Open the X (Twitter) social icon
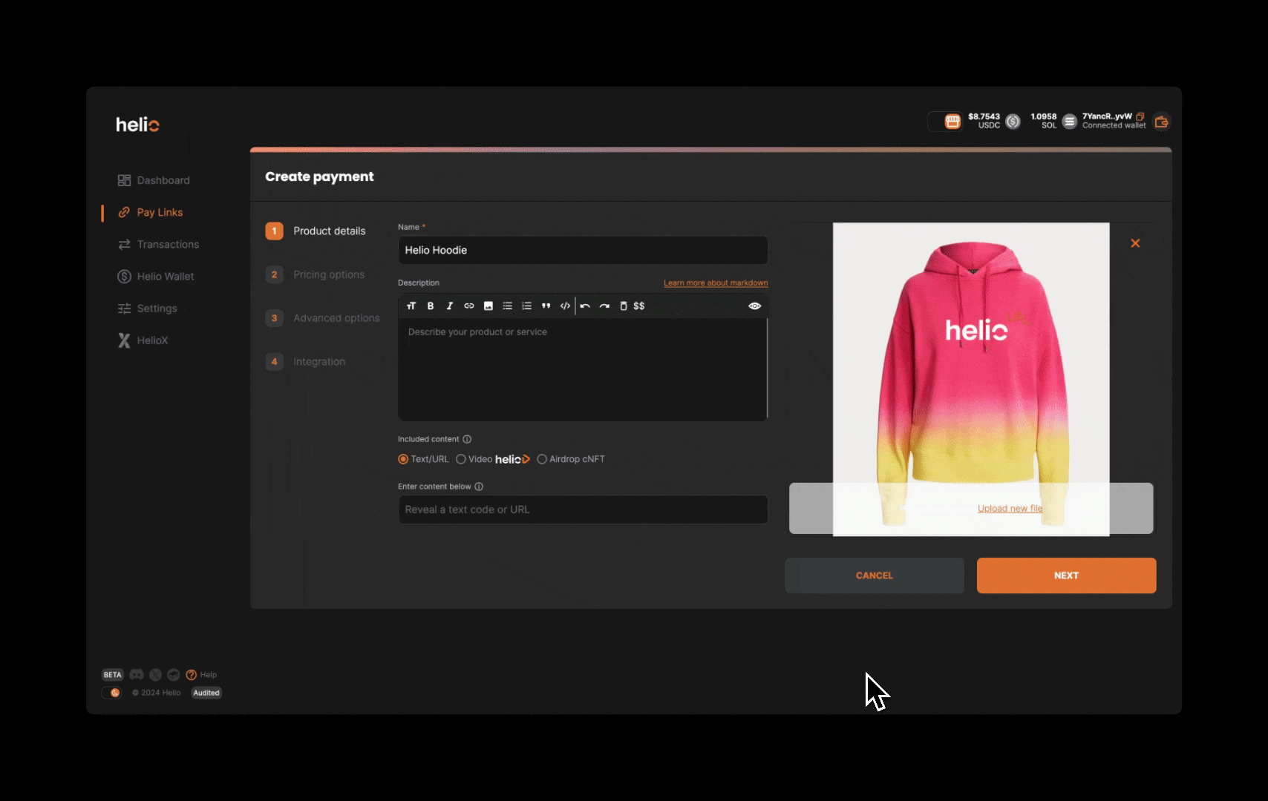Screen dimensions: 1268x801 click(x=155, y=675)
